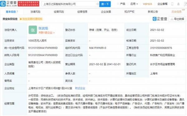187x116 pixels.
Task: Select the 核准日期 value 2021-02-02
Action: [157, 41]
